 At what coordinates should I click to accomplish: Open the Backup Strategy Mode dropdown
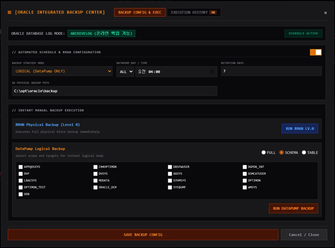tap(62, 71)
